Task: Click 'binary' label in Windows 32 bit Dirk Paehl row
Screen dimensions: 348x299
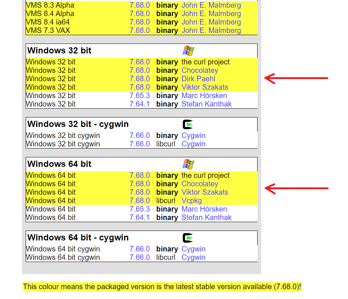Action: pos(167,79)
